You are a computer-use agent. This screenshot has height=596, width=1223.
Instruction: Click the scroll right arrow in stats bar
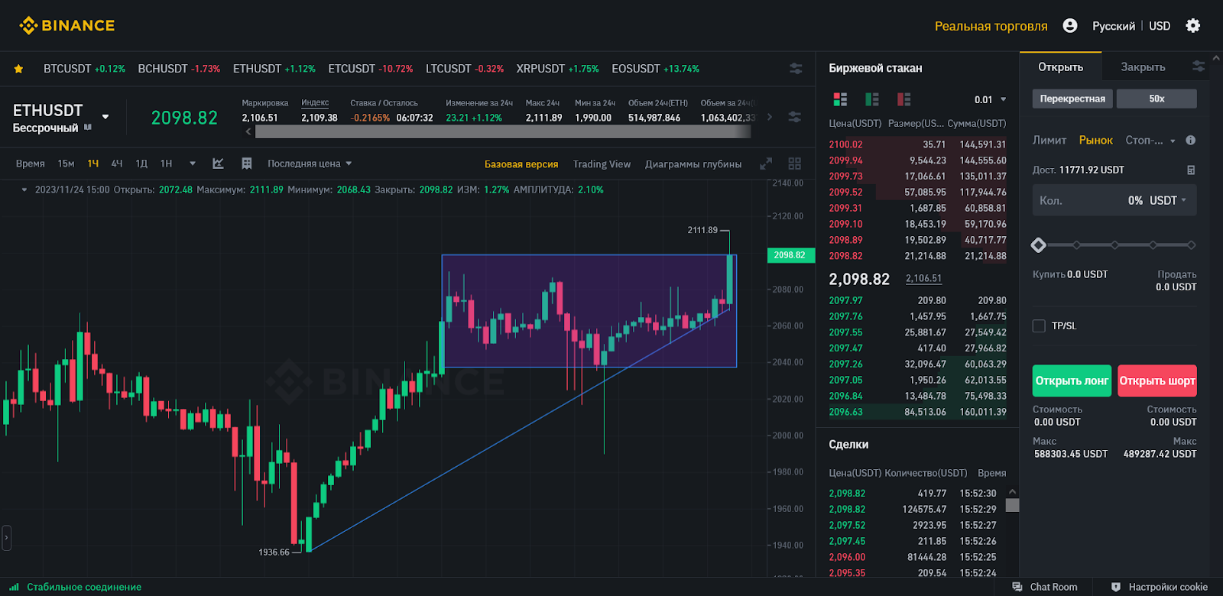click(x=770, y=117)
